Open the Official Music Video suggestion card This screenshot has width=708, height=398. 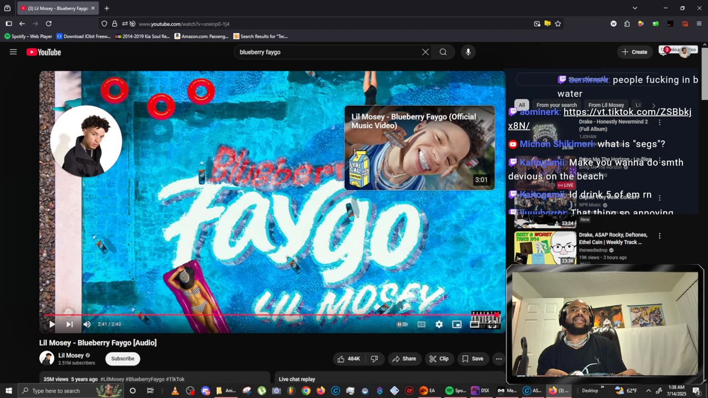pos(420,148)
